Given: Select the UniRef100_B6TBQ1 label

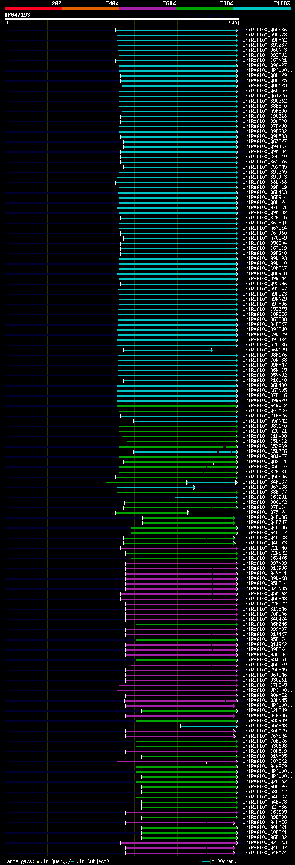Looking at the screenshot, I should (x=265, y=223).
